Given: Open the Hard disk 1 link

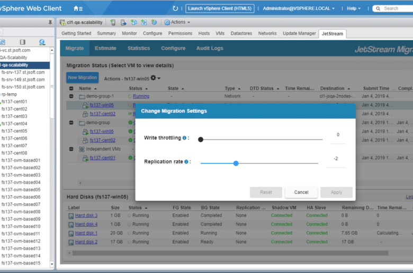Looking at the screenshot, I should click(86, 233).
